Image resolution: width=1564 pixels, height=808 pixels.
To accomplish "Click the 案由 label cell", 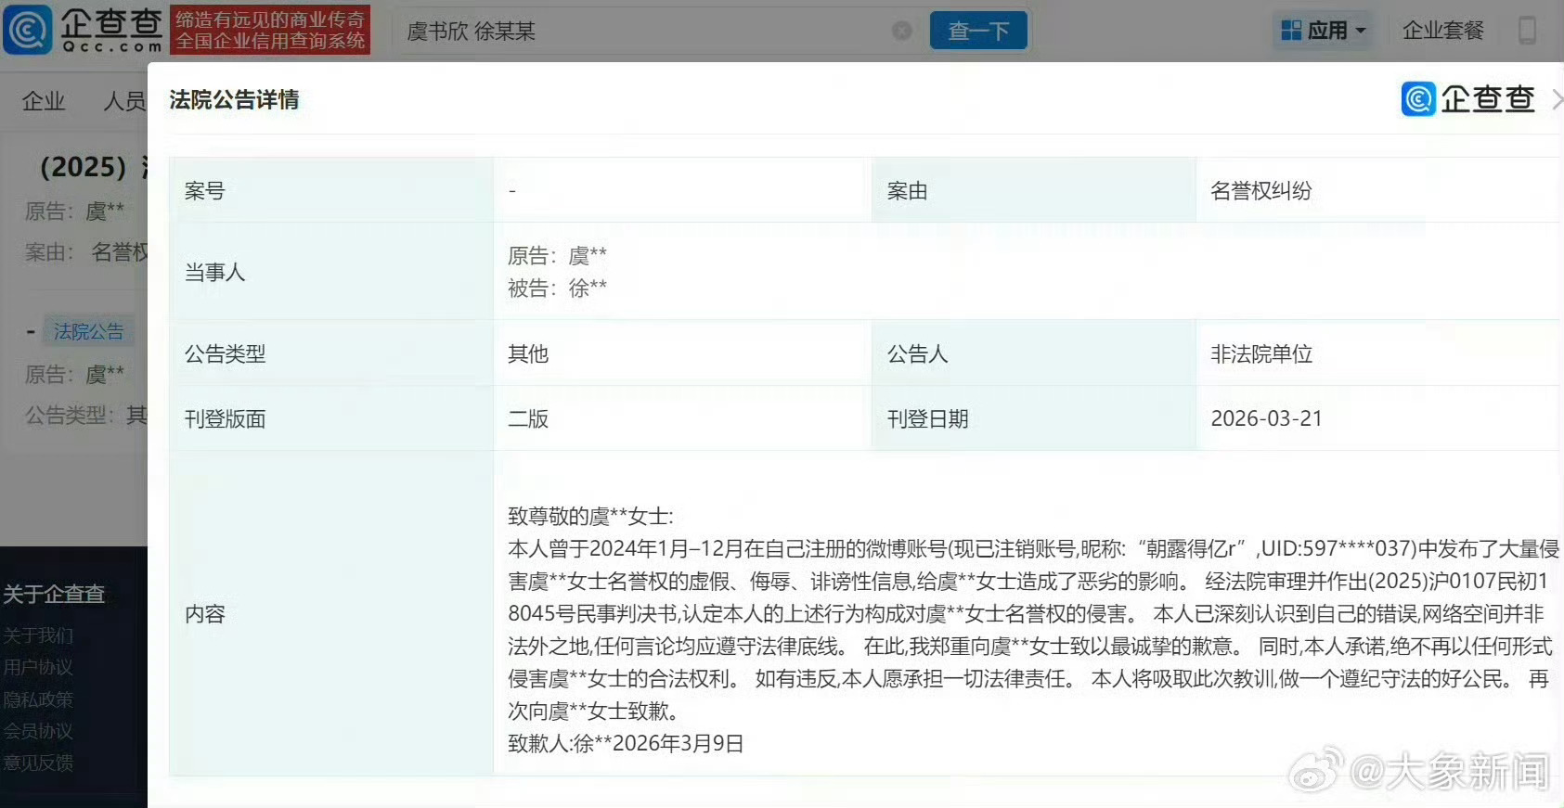I will click(x=1034, y=191).
